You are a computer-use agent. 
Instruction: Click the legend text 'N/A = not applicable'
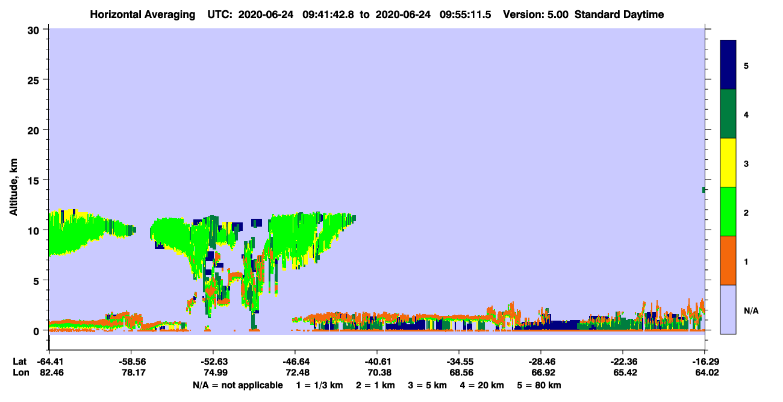pos(237,385)
